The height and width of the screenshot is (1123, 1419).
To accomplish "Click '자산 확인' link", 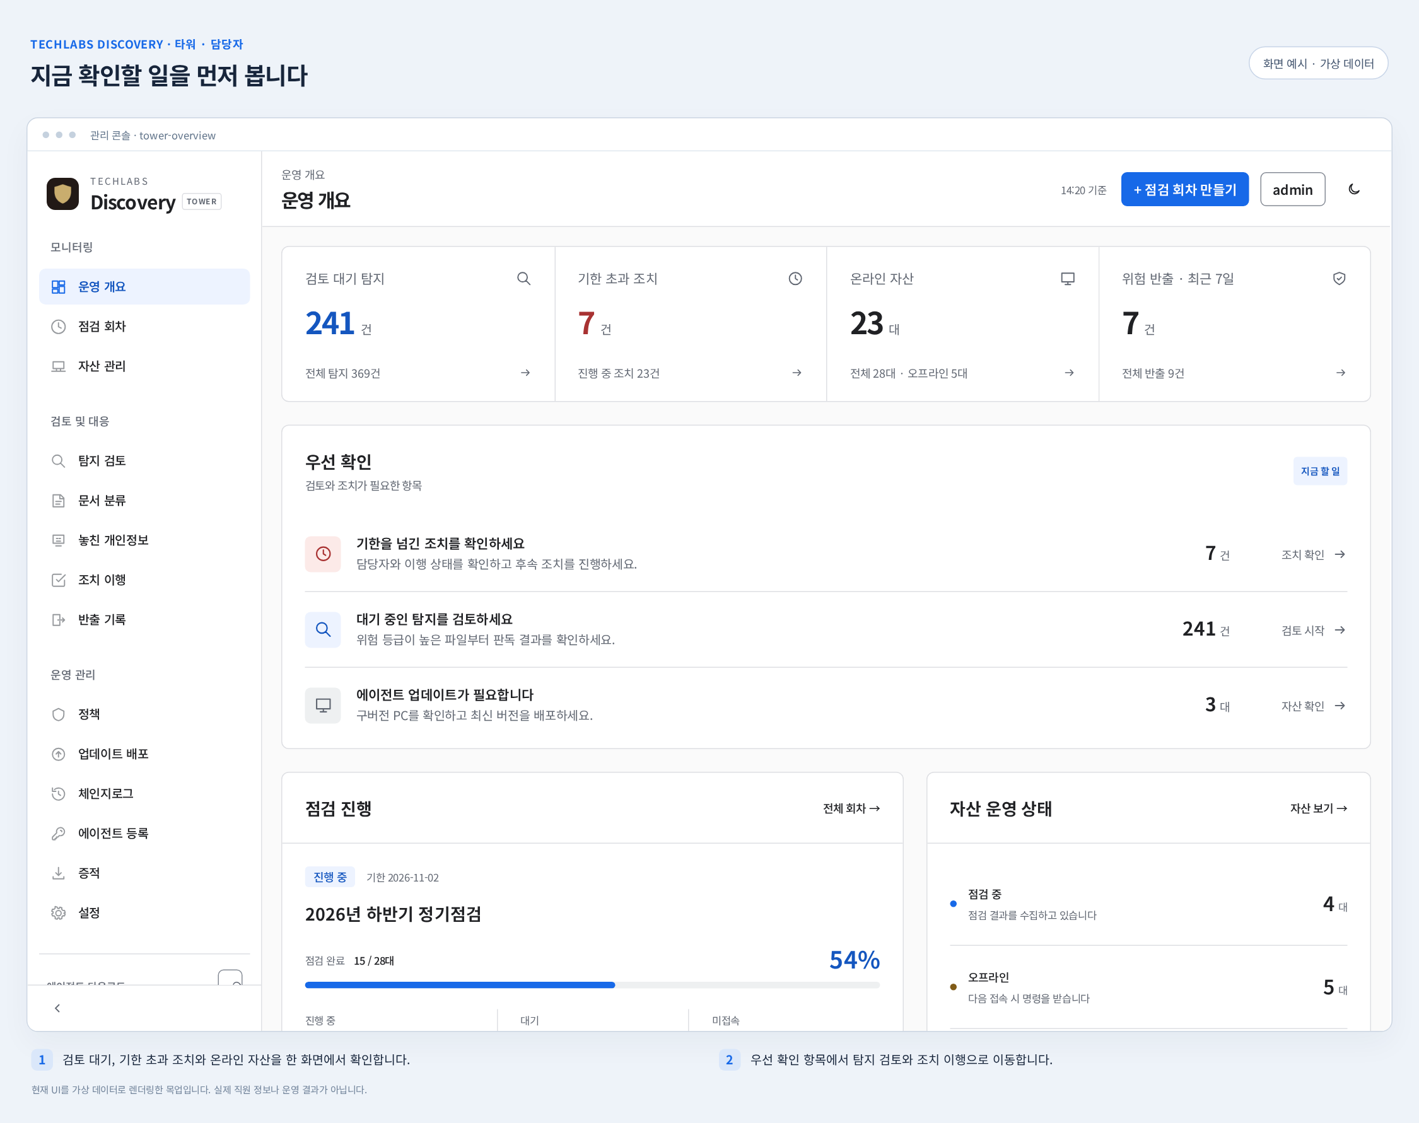I will [x=1313, y=706].
